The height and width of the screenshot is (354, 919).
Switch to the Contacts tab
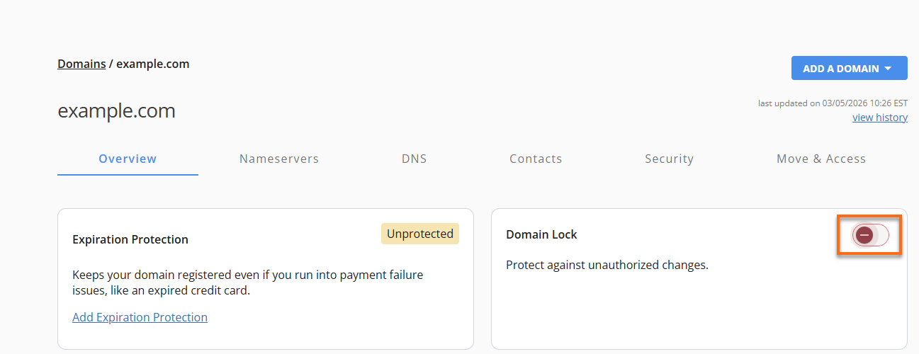(536, 159)
